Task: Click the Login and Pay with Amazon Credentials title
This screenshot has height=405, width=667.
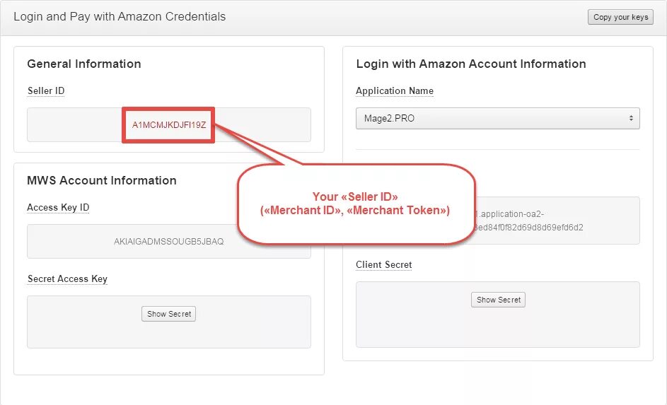Action: (x=120, y=16)
